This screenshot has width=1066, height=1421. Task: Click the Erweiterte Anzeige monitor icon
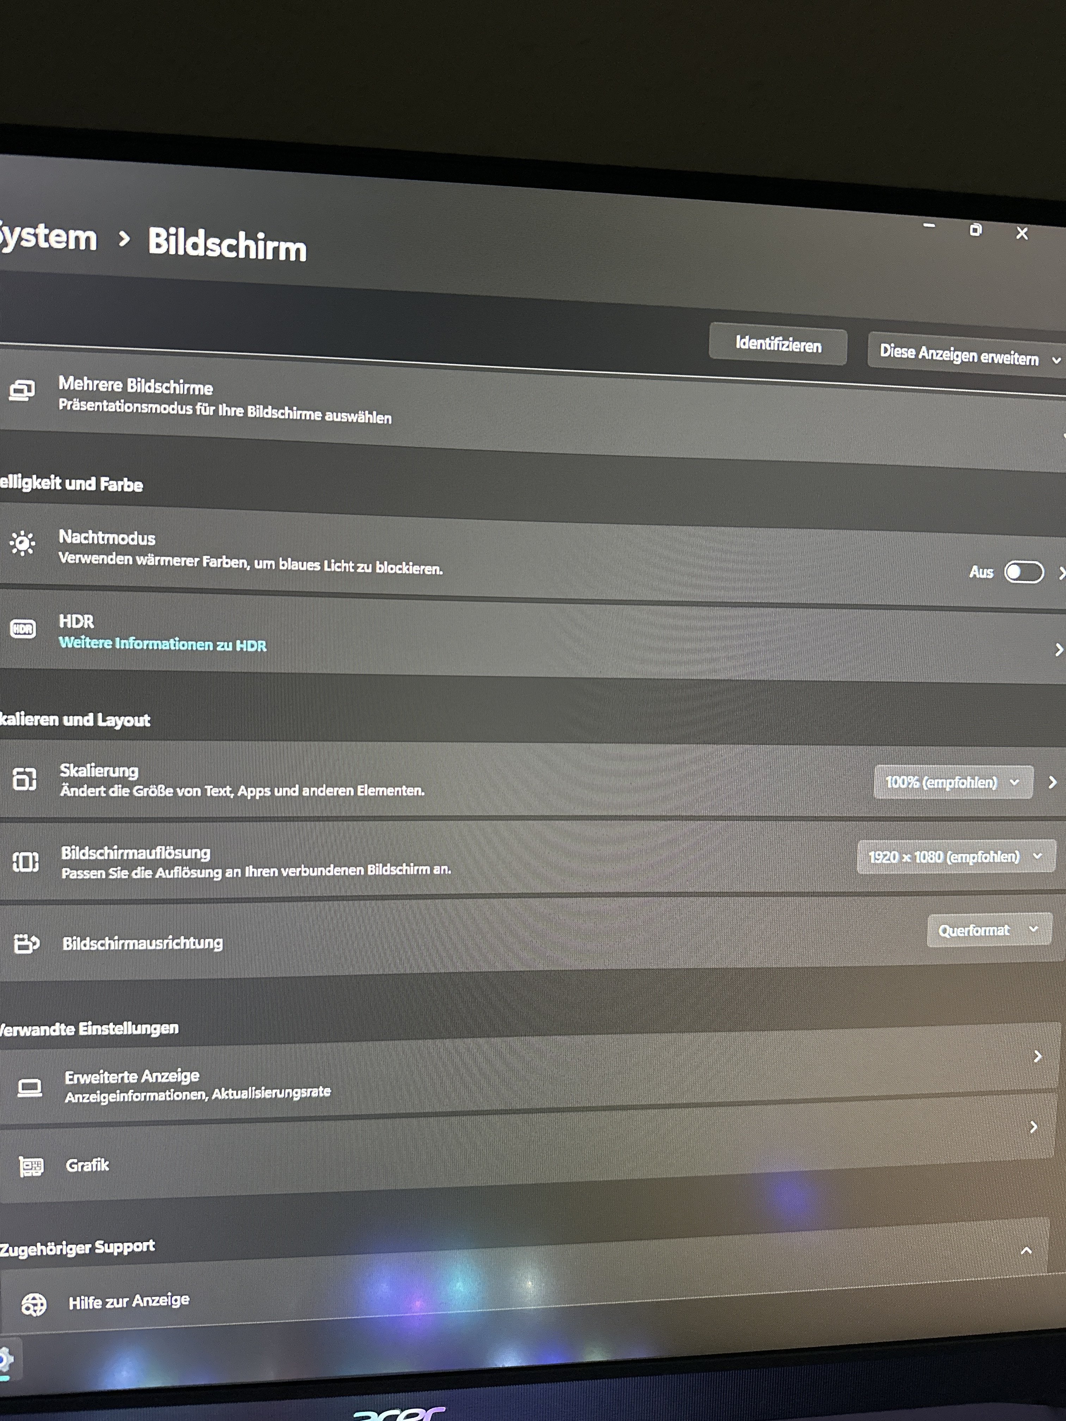coord(30,1087)
